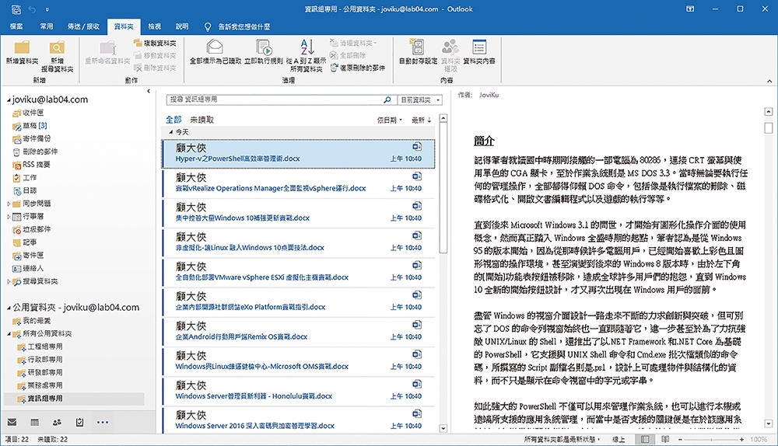Collapse the 公用資料夾 tree
The width and height of the screenshot is (778, 446).
point(9,308)
